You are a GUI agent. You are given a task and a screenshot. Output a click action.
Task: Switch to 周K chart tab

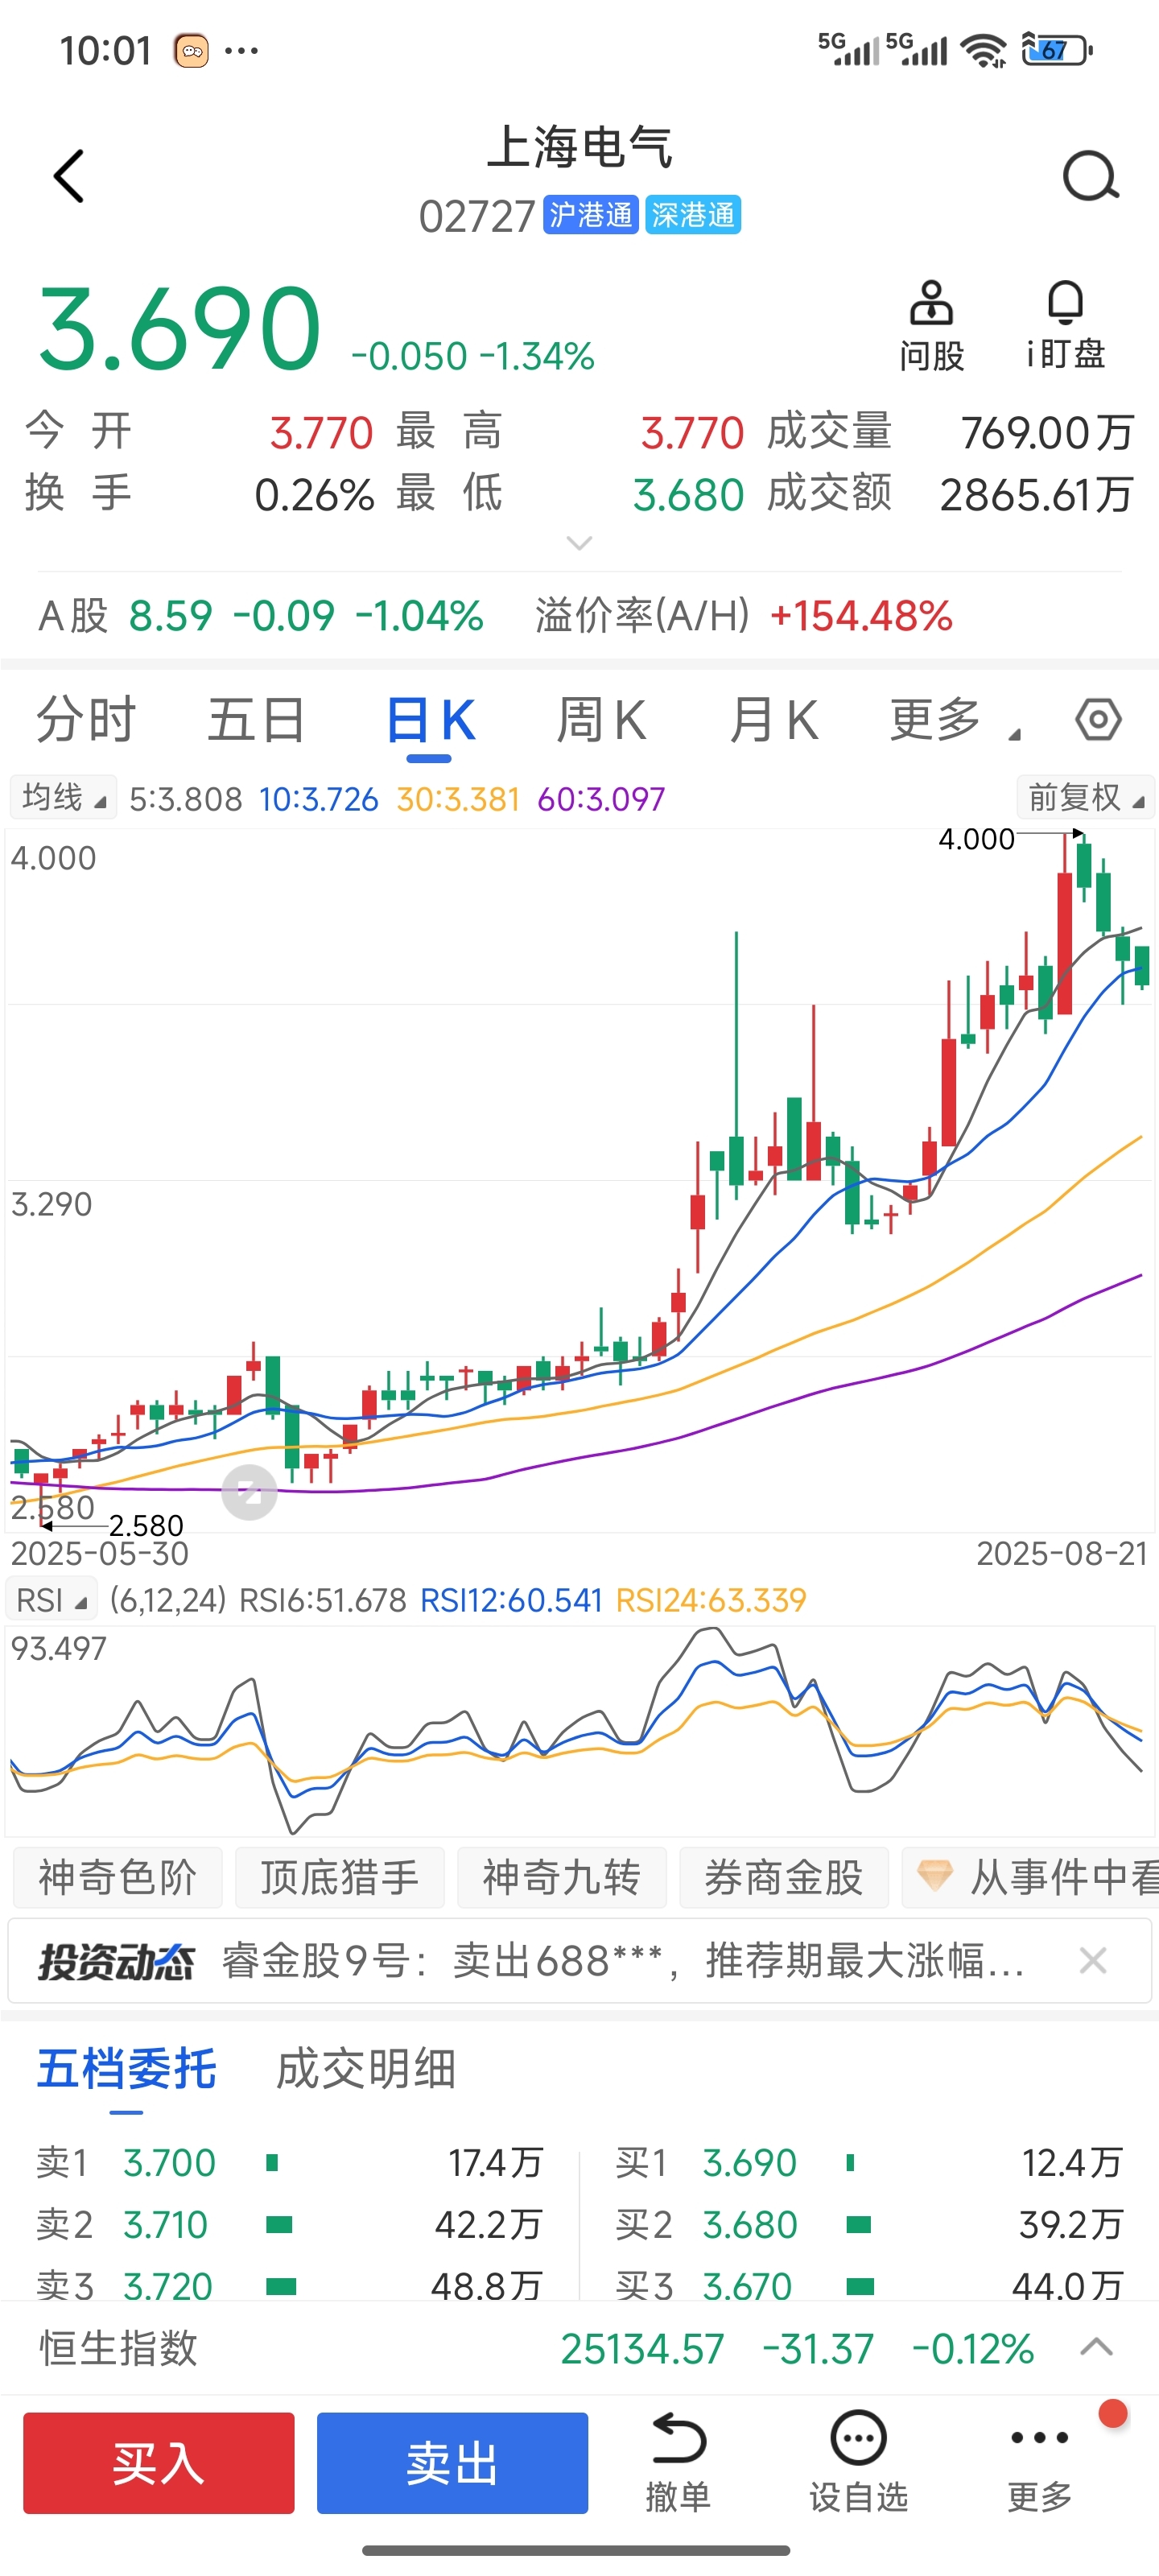(x=601, y=720)
